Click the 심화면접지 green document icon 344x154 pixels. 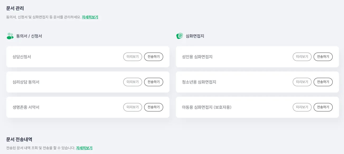(x=180, y=36)
